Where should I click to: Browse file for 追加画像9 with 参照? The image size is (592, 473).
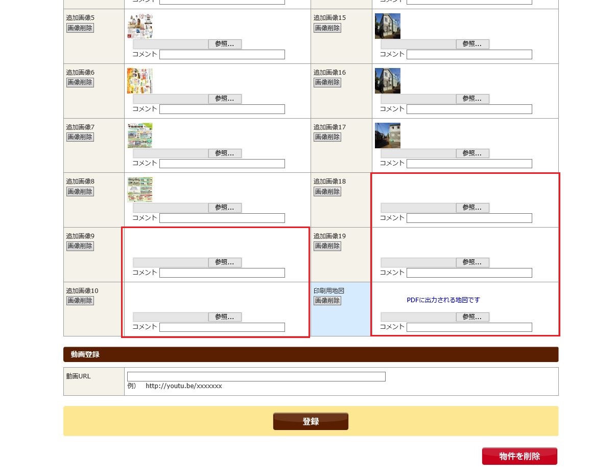point(225,262)
